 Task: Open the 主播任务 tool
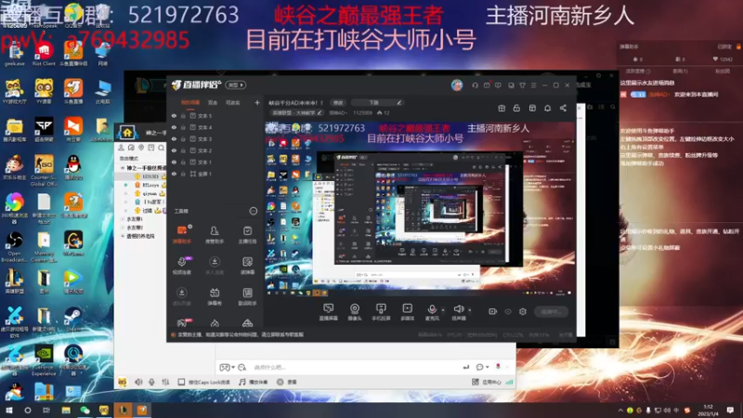(247, 234)
